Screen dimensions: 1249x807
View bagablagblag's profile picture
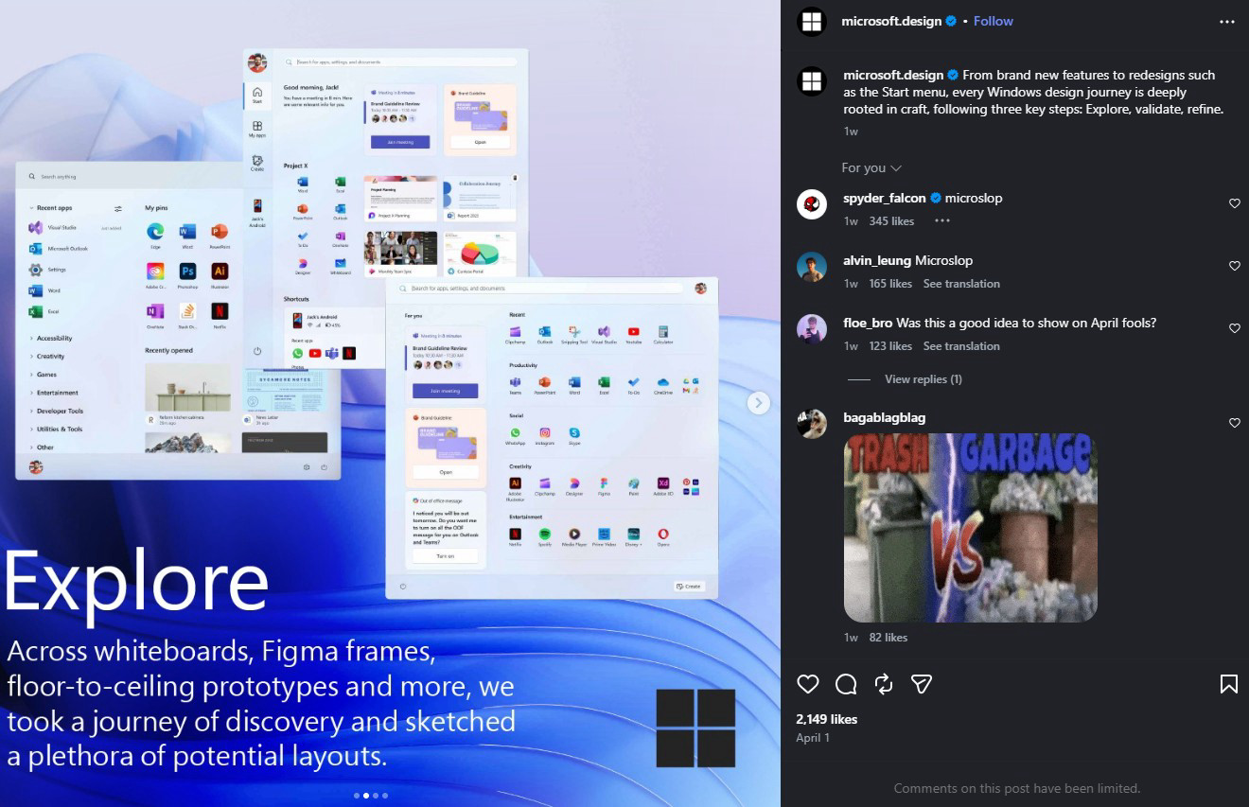[812, 423]
